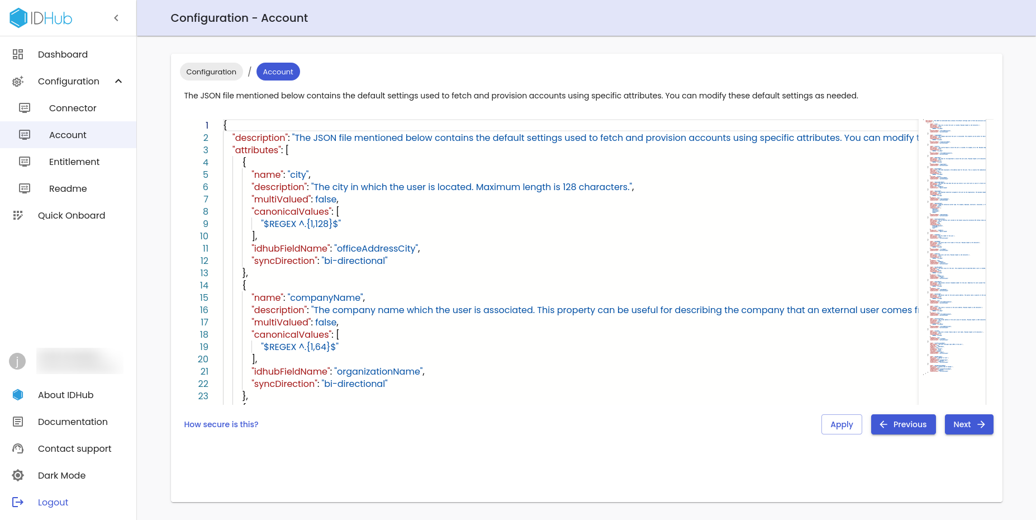
Task: Open Quick Onboard icon
Action: pos(18,215)
